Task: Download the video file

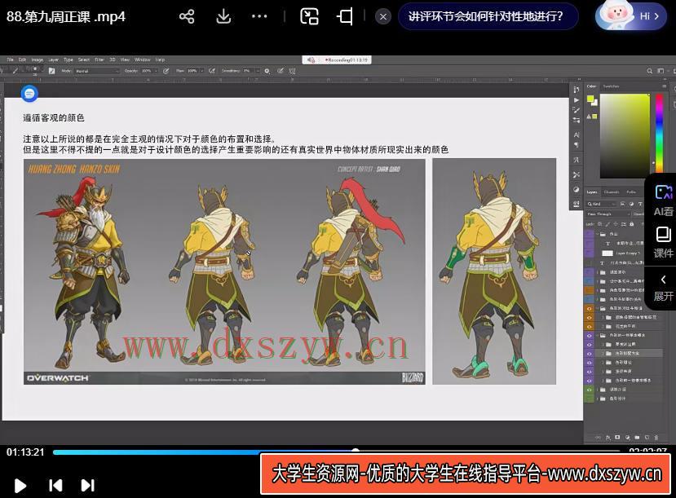Action: [x=223, y=17]
